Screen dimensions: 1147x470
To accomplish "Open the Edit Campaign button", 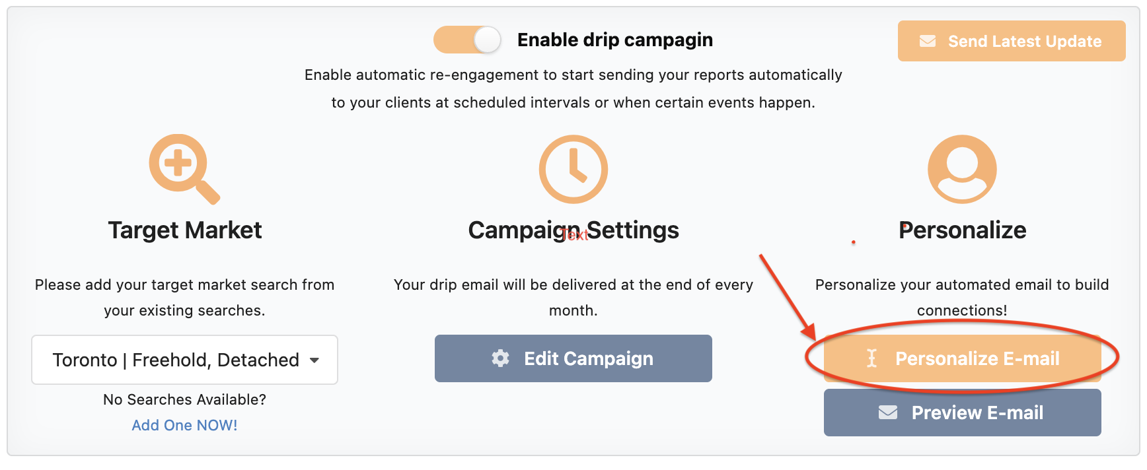I will (x=573, y=358).
